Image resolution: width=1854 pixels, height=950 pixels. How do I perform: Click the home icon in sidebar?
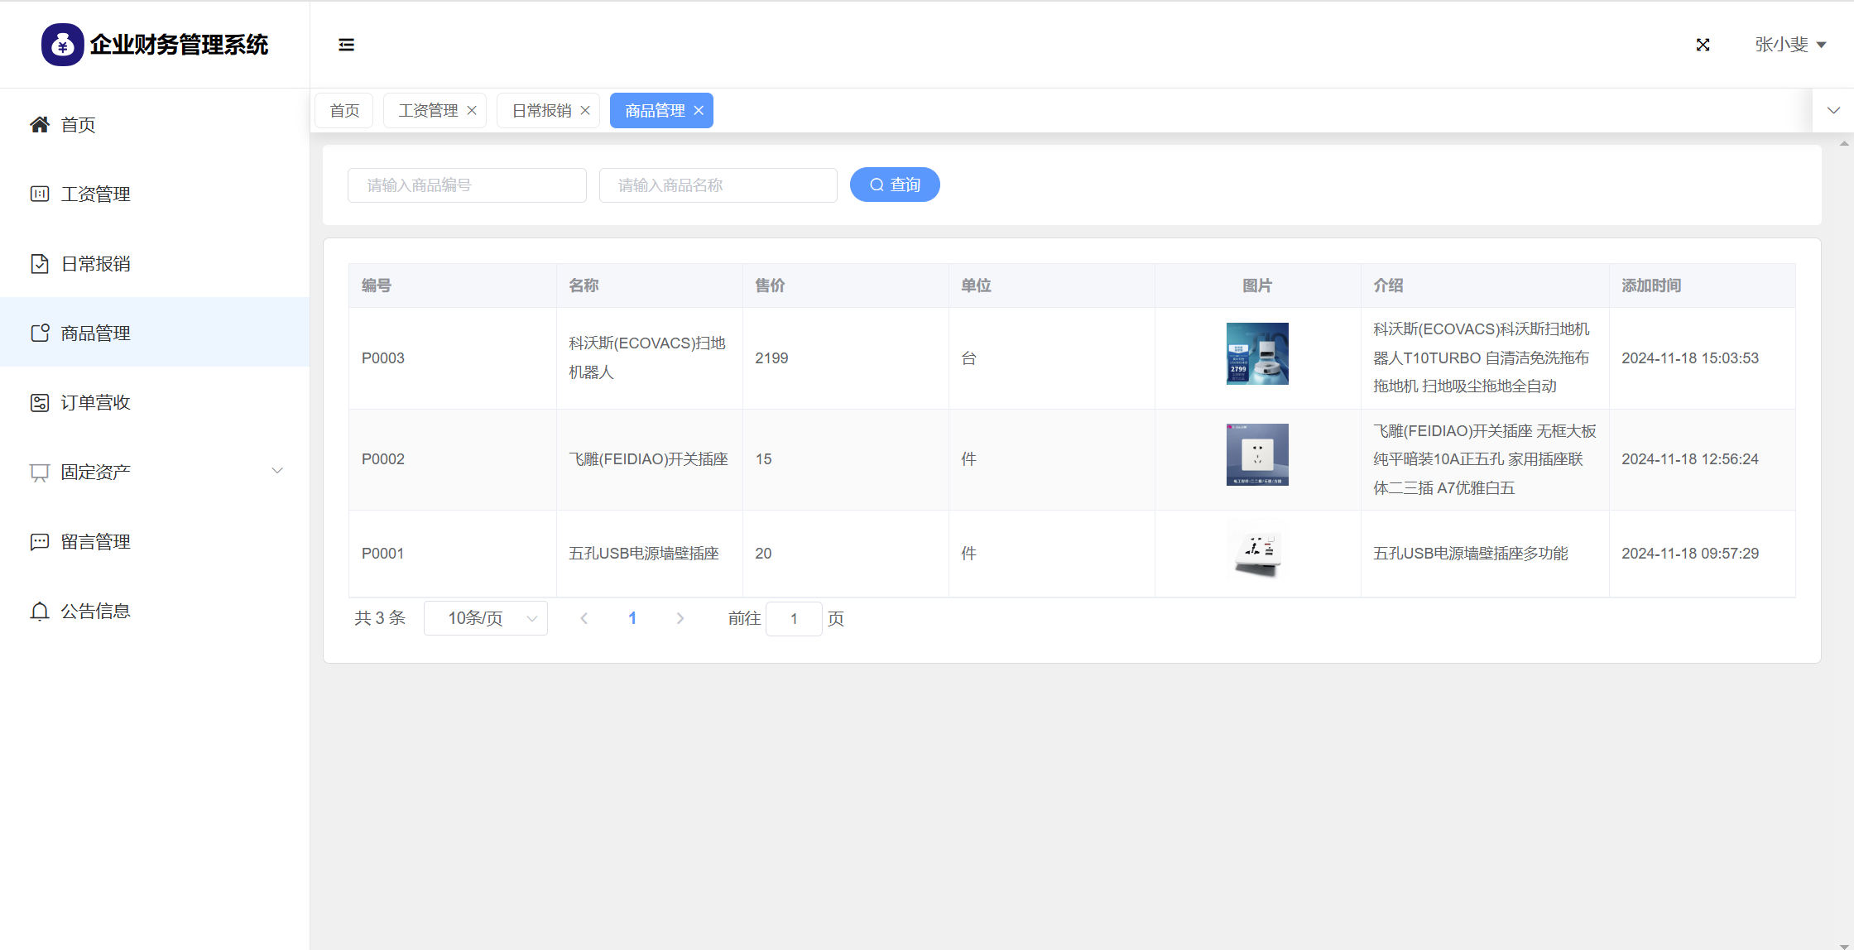(39, 125)
